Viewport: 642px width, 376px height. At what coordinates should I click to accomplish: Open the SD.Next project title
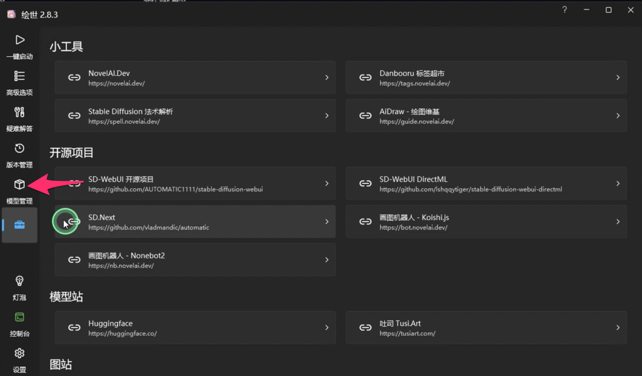tap(101, 217)
